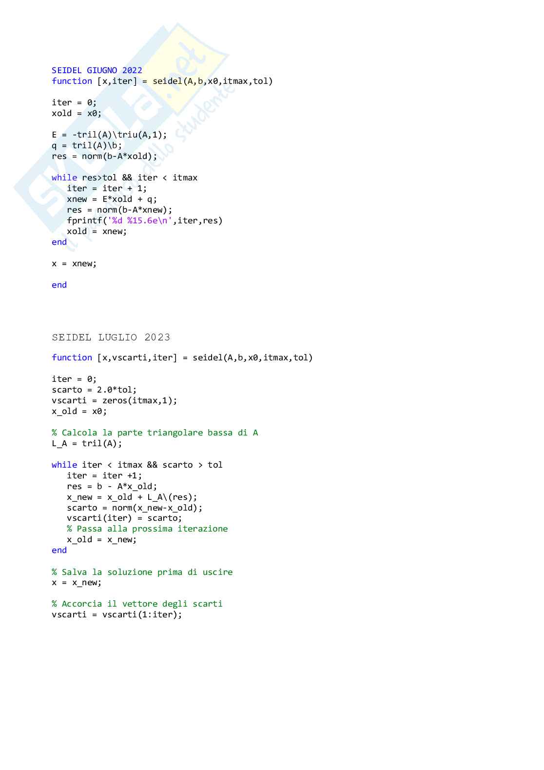
Task: Click the 'L_A = tril(A);' line
Action: [87, 443]
